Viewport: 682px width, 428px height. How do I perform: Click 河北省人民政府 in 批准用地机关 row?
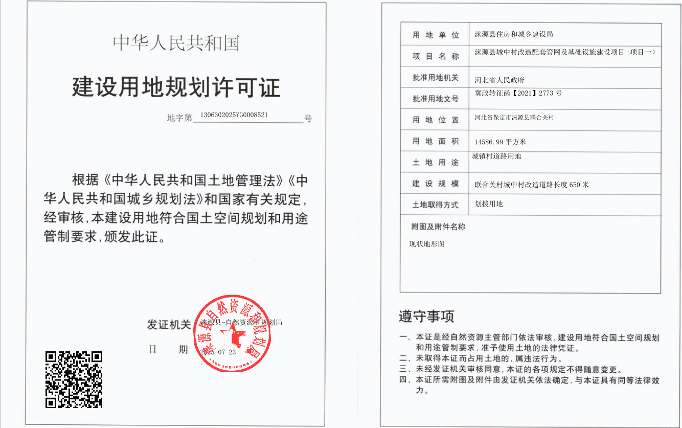click(x=499, y=80)
